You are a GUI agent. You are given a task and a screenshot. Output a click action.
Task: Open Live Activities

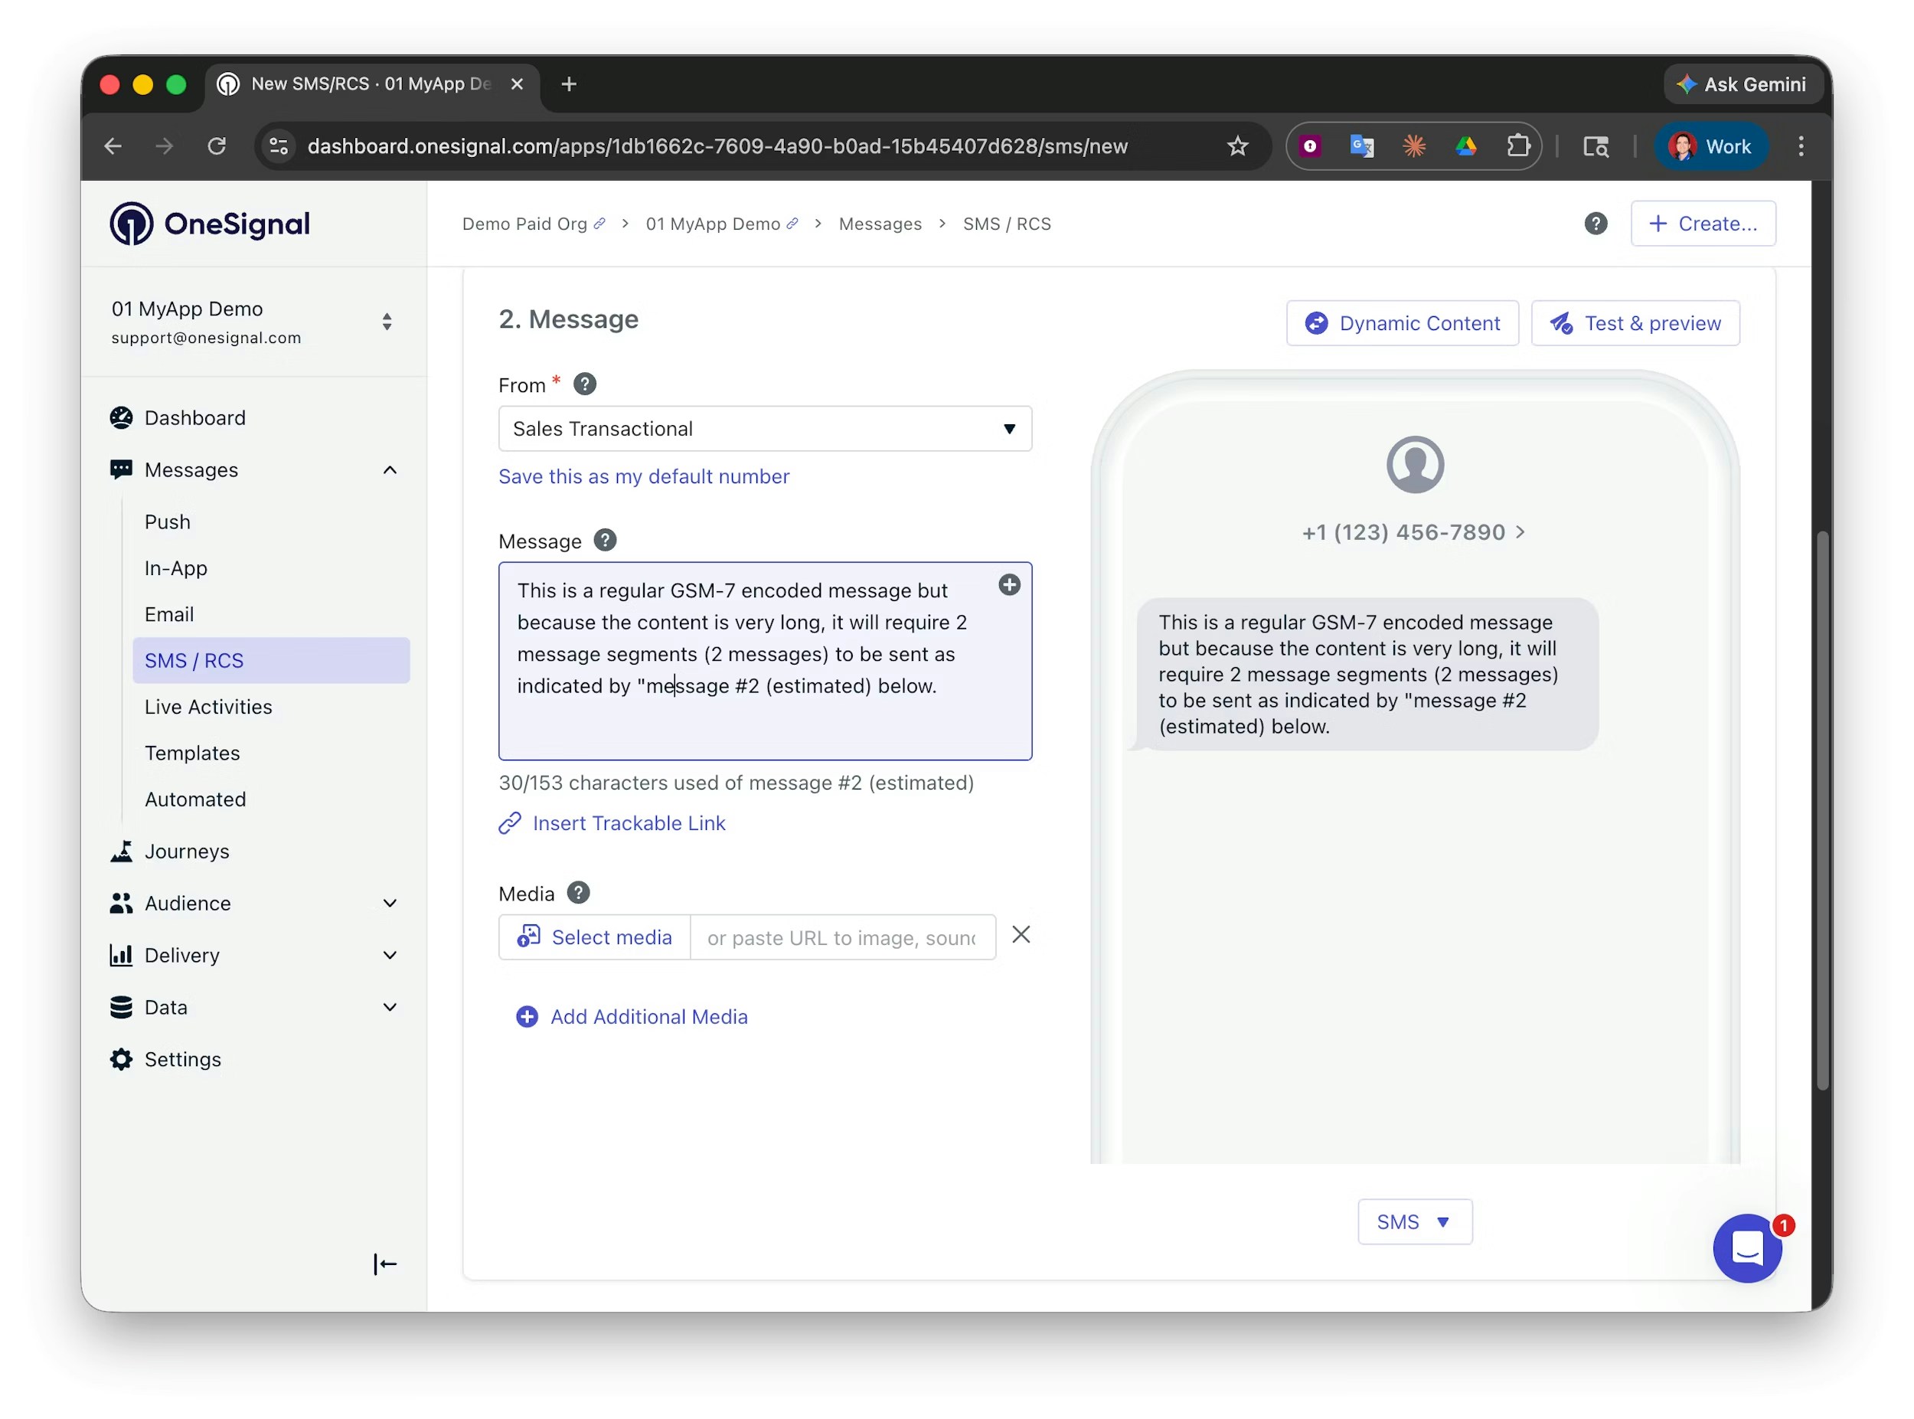pos(207,707)
